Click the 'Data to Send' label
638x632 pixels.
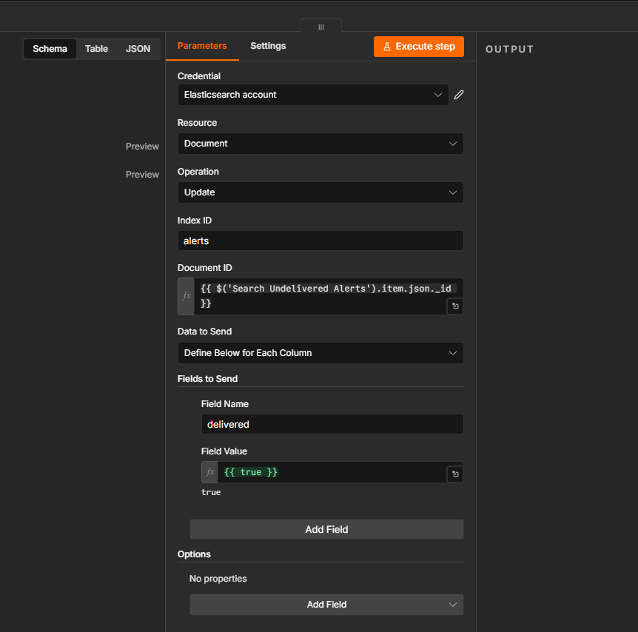click(205, 332)
